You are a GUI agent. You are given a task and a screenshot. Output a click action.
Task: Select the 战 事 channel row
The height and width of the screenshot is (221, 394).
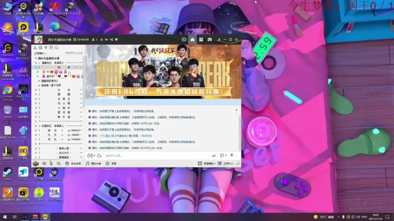click(x=59, y=67)
